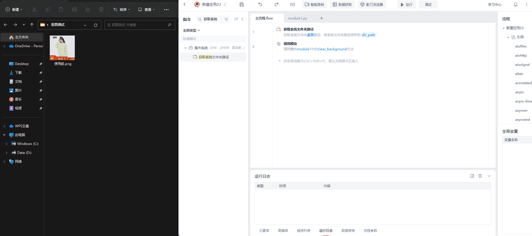Viewport: 532px width, 236px height.
Task: Click the File Explorer search box
Action: [x=140, y=25]
